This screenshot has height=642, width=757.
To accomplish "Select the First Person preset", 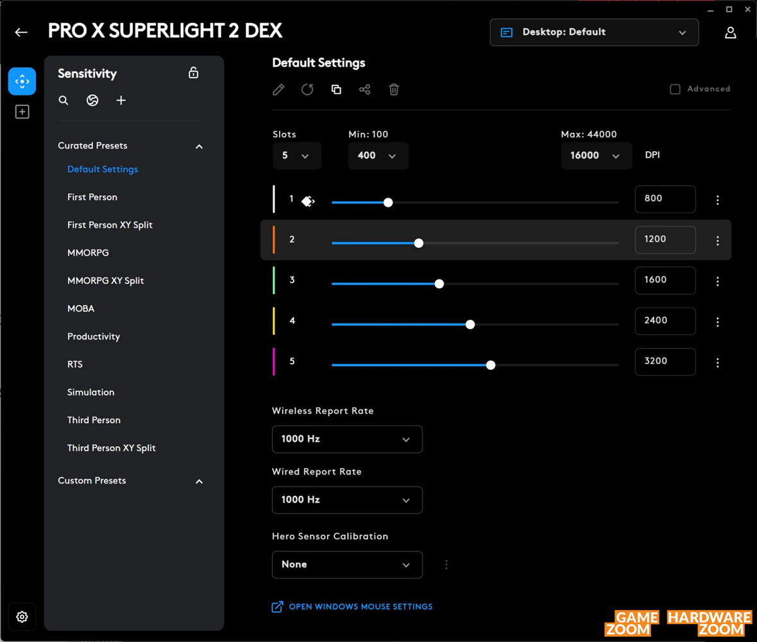I will pyautogui.click(x=92, y=197).
